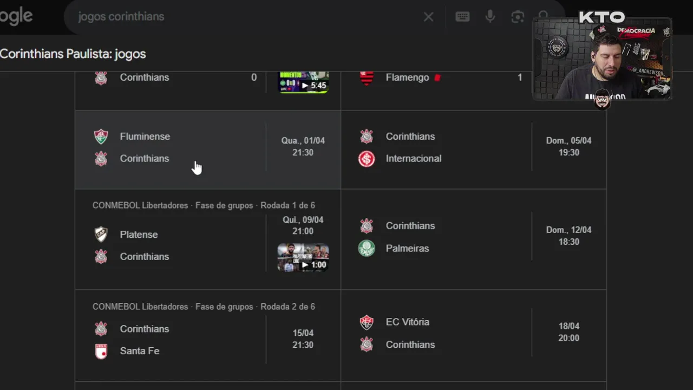The image size is (693, 390).
Task: Click the Palmeiras green crest
Action: click(367, 248)
